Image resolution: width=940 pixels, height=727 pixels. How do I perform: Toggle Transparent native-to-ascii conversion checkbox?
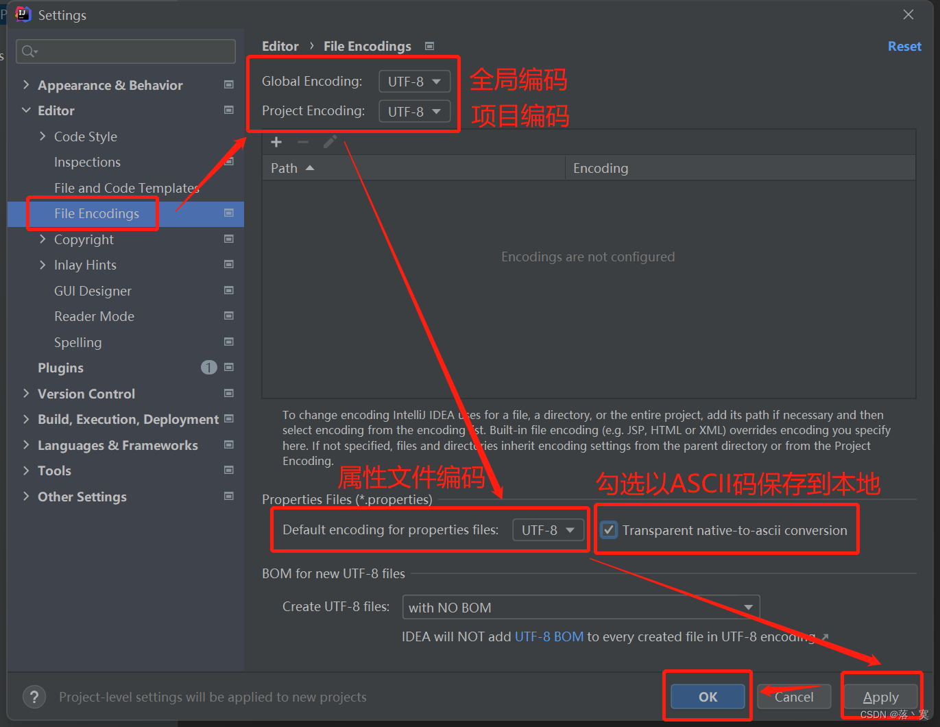(x=609, y=530)
